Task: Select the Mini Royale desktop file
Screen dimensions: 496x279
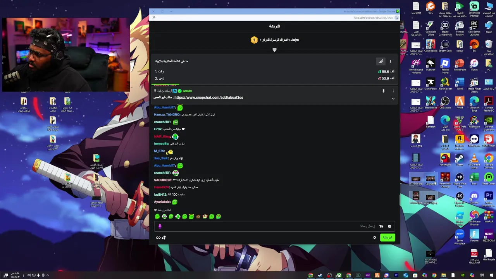Action: point(489,254)
